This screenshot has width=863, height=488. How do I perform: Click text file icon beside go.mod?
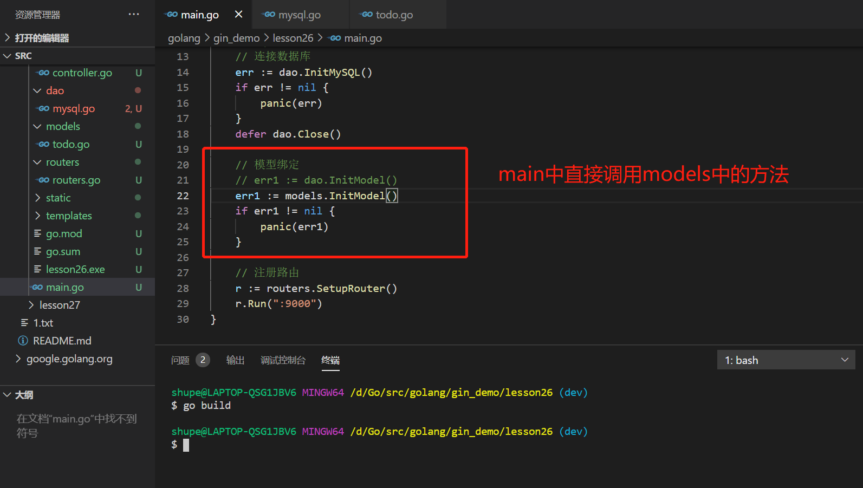37,233
